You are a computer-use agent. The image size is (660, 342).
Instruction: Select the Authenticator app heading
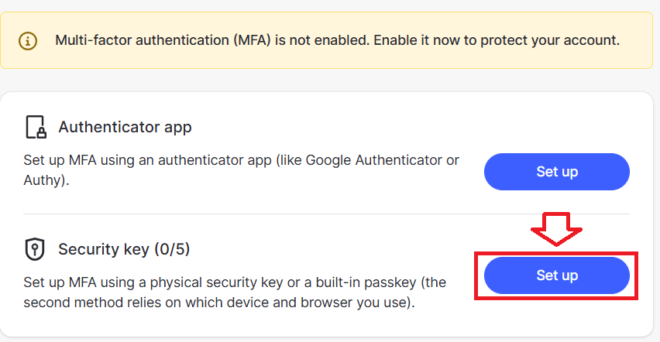(125, 127)
